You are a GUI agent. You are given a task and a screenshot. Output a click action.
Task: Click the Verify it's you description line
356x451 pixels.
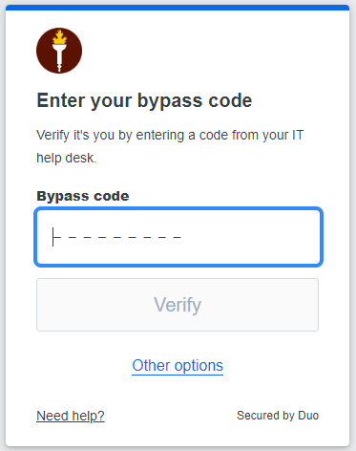(x=170, y=135)
